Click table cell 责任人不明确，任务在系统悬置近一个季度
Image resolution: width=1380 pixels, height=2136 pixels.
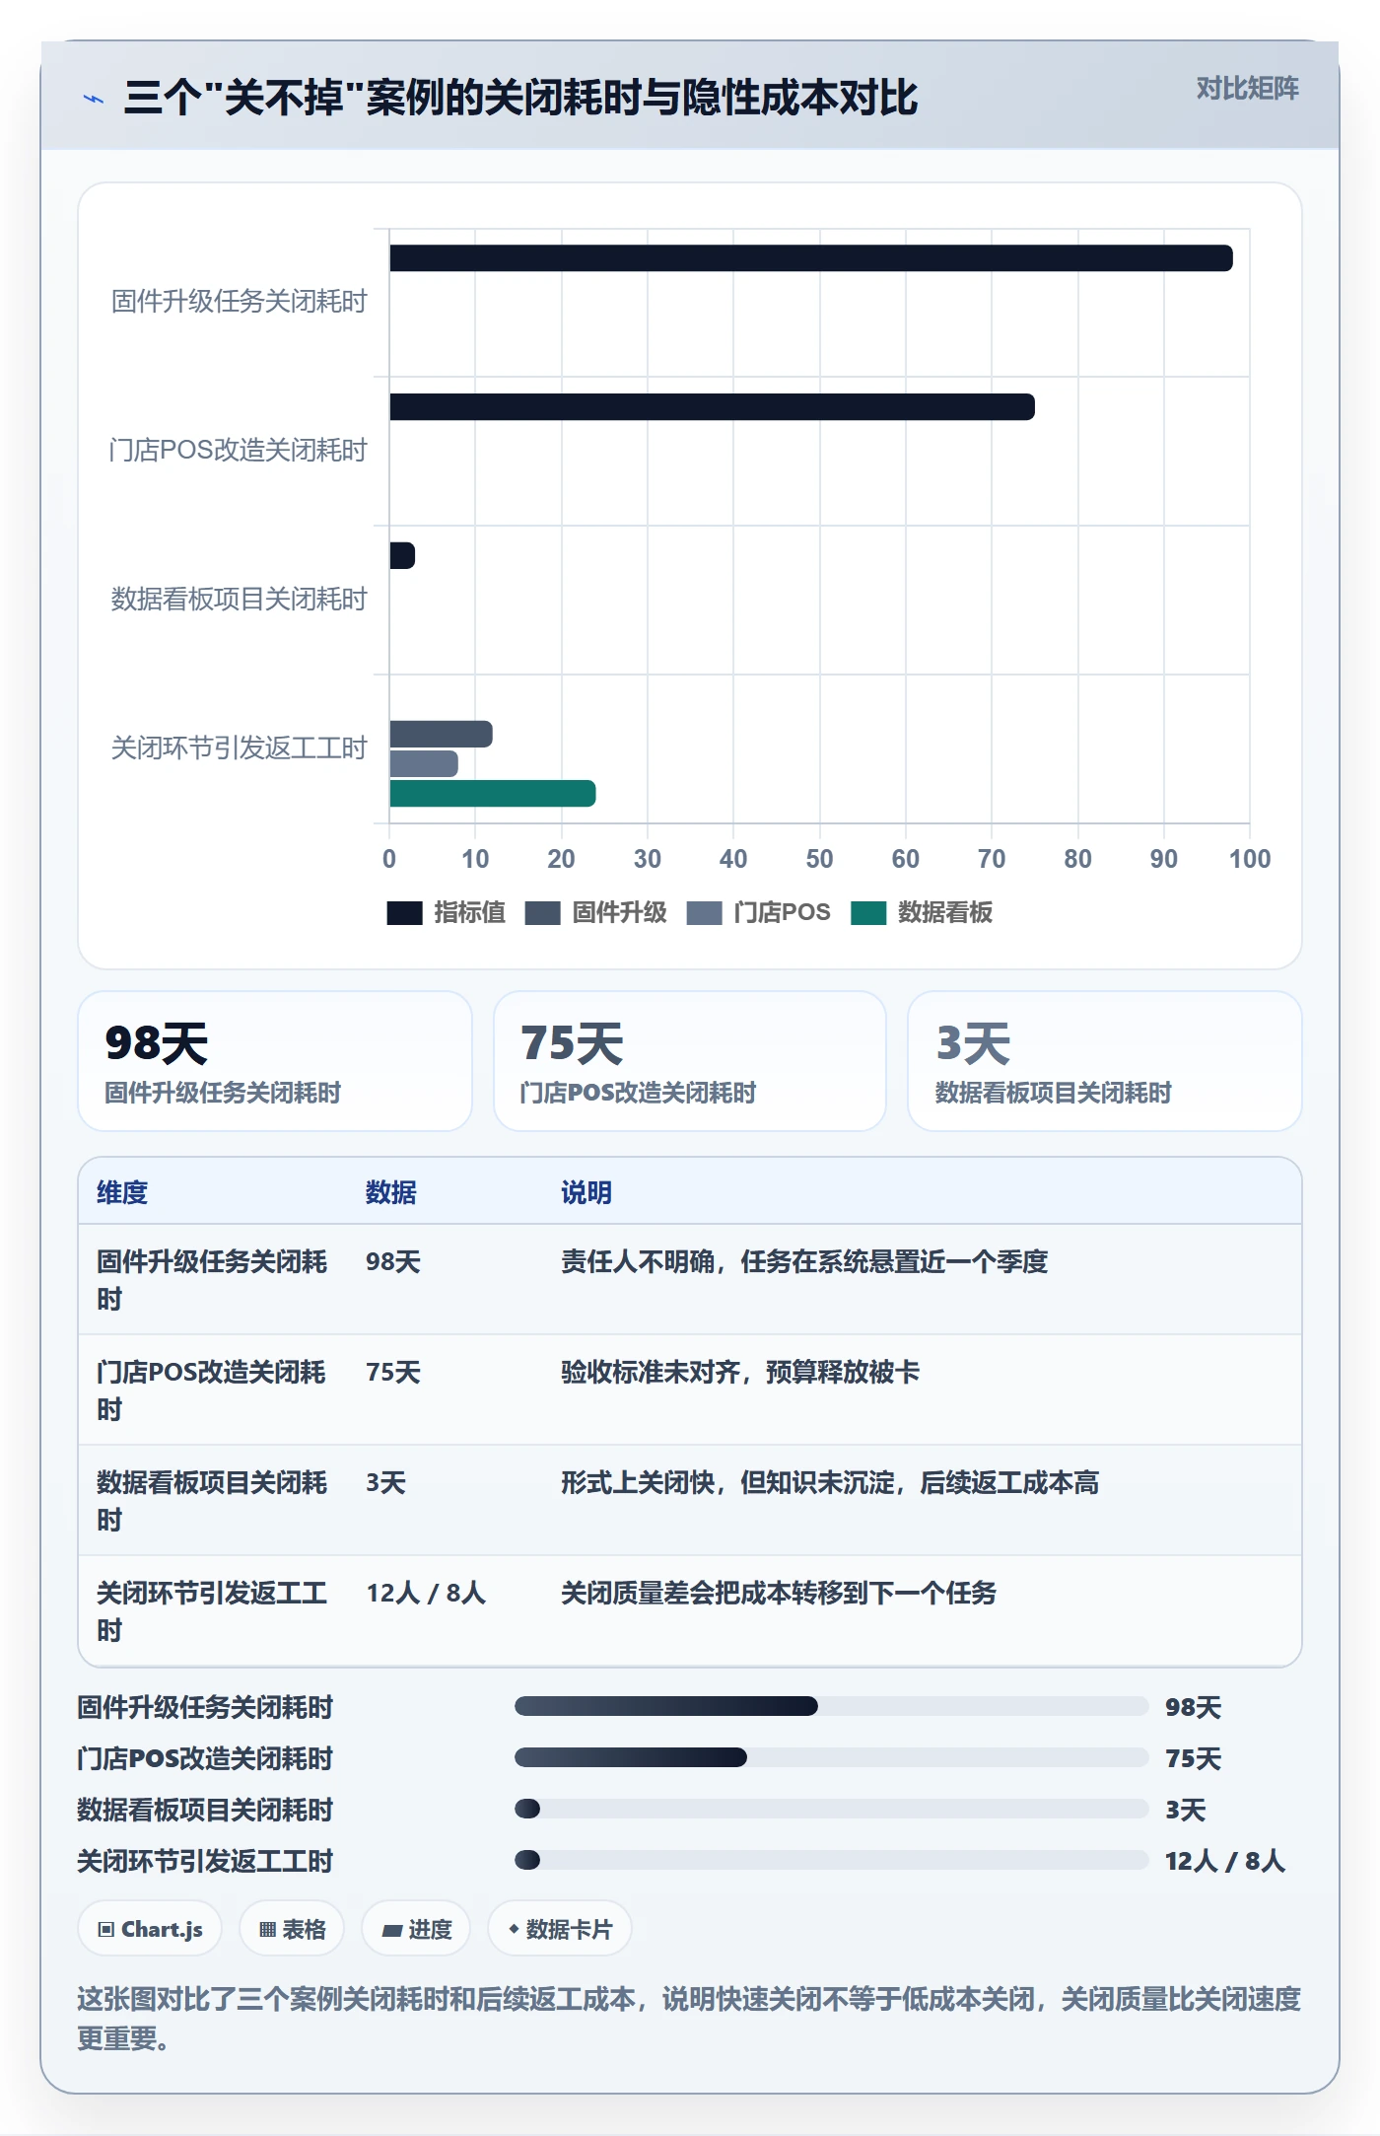coord(804,1262)
